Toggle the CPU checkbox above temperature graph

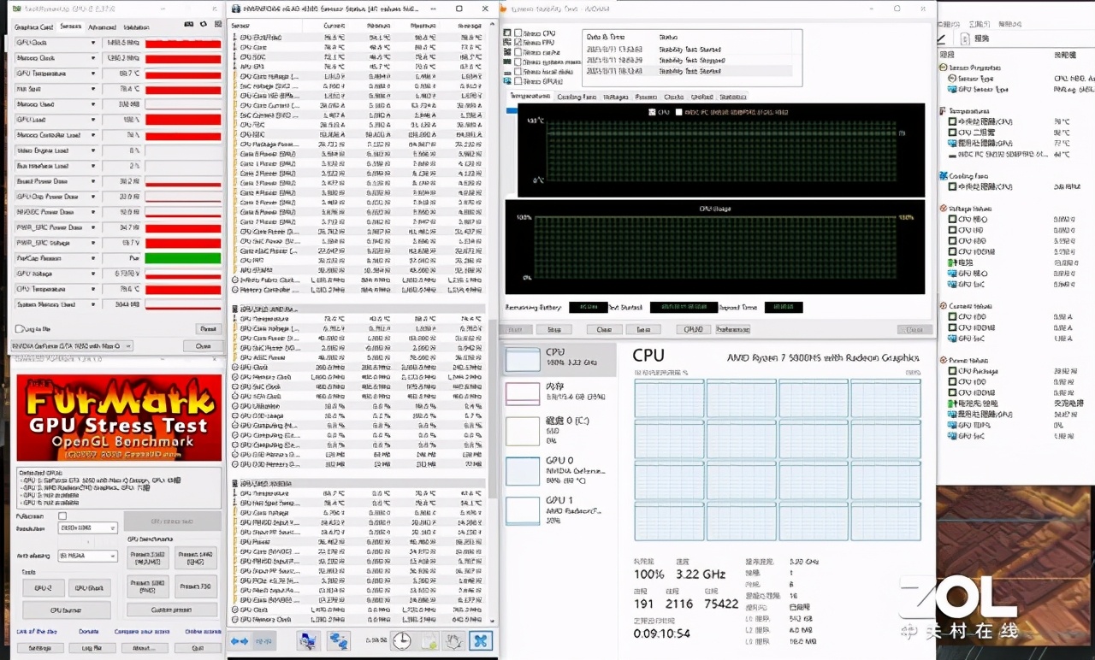coord(654,111)
